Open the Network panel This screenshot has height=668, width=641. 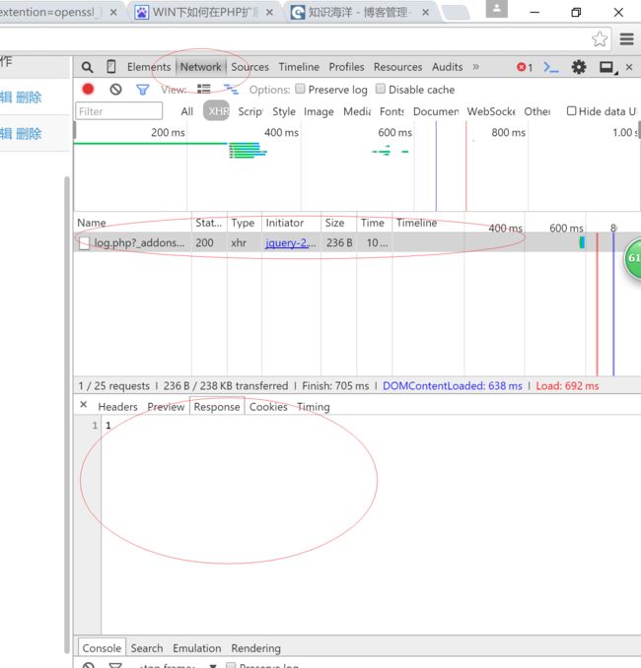coord(201,67)
